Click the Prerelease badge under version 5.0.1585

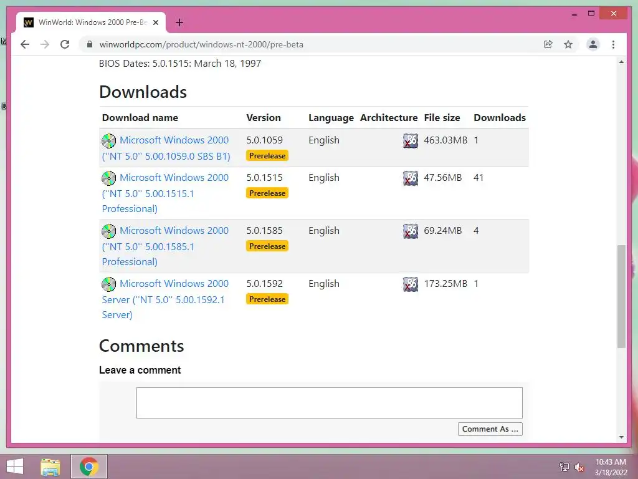pyautogui.click(x=267, y=246)
